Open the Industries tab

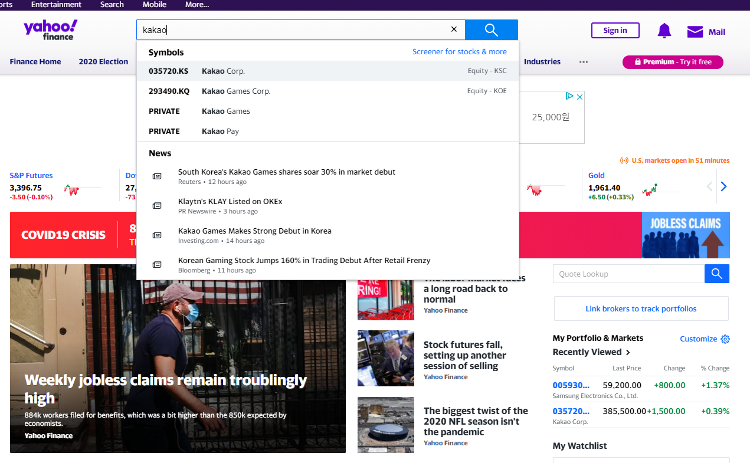pyautogui.click(x=542, y=61)
